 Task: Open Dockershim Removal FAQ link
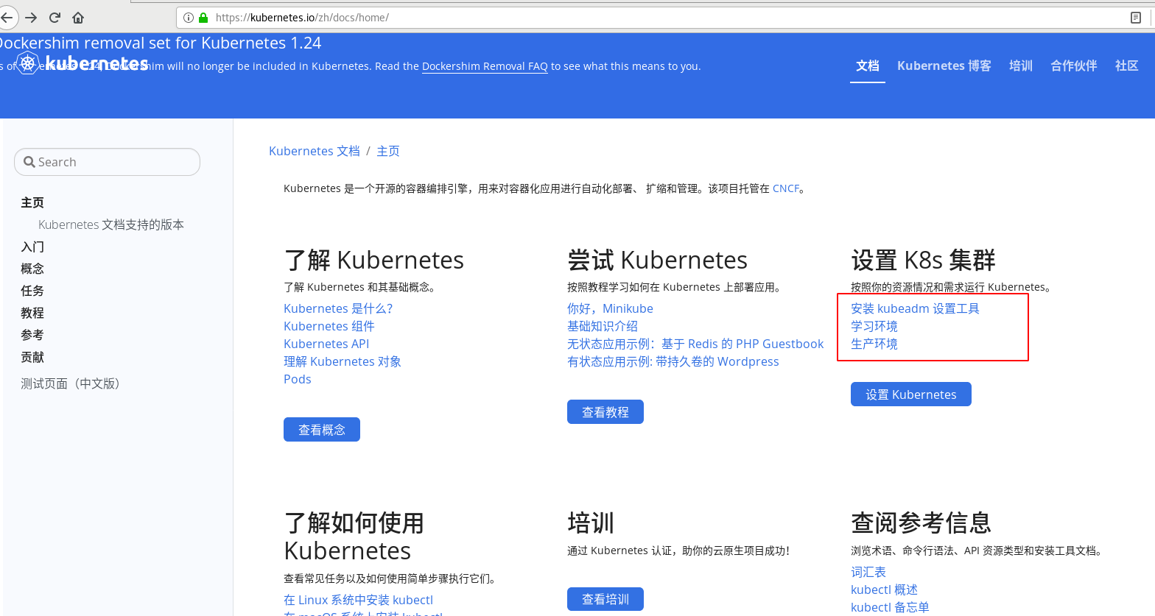click(x=485, y=66)
